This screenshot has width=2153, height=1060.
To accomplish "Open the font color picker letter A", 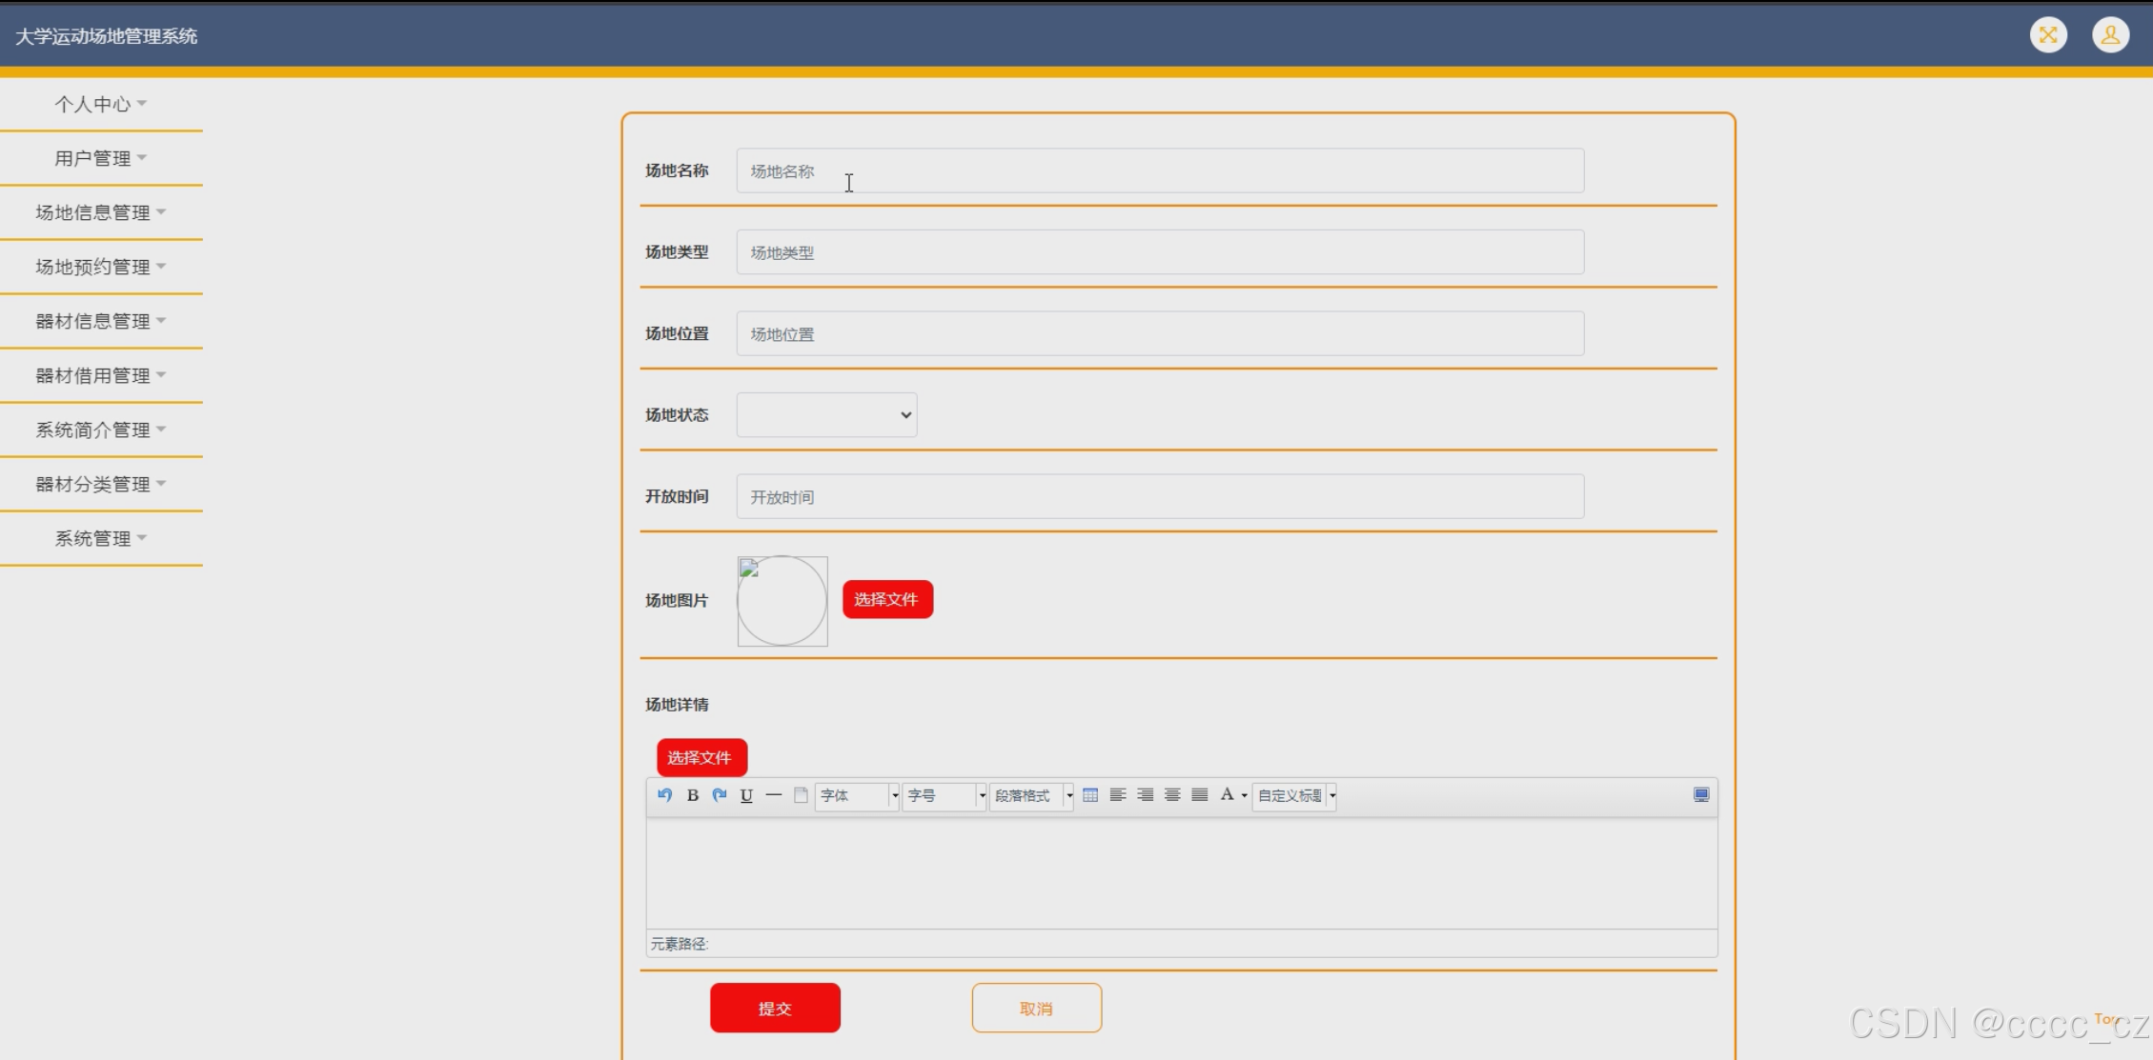I will (x=1228, y=794).
